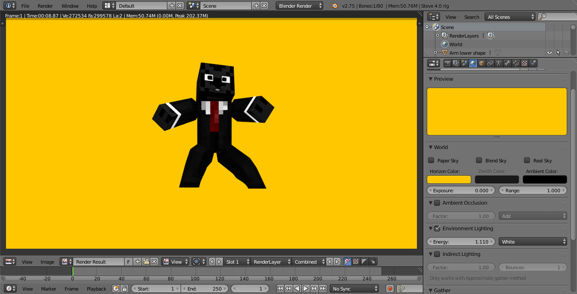
Task: Open the Playback menu in timeline
Action: (x=96, y=289)
